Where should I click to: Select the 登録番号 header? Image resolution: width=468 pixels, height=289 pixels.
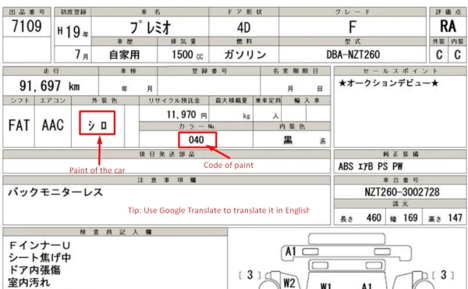pyautogui.click(x=210, y=71)
